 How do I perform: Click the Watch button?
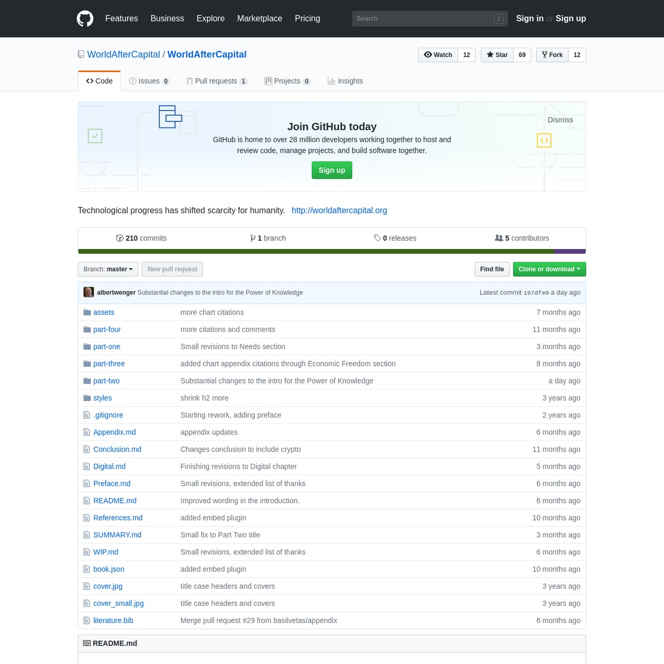(438, 55)
